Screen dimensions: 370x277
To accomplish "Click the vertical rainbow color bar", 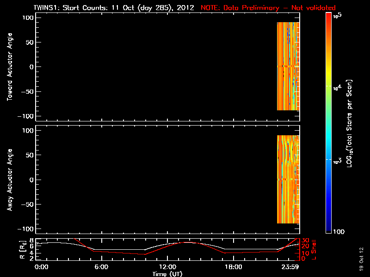I will 329,123.
